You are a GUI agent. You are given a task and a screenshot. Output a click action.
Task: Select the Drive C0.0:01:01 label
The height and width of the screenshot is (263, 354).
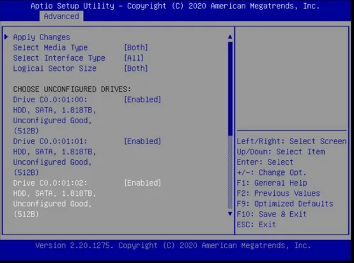pyautogui.click(x=50, y=141)
